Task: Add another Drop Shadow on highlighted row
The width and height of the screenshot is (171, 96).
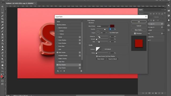Action: (80, 65)
